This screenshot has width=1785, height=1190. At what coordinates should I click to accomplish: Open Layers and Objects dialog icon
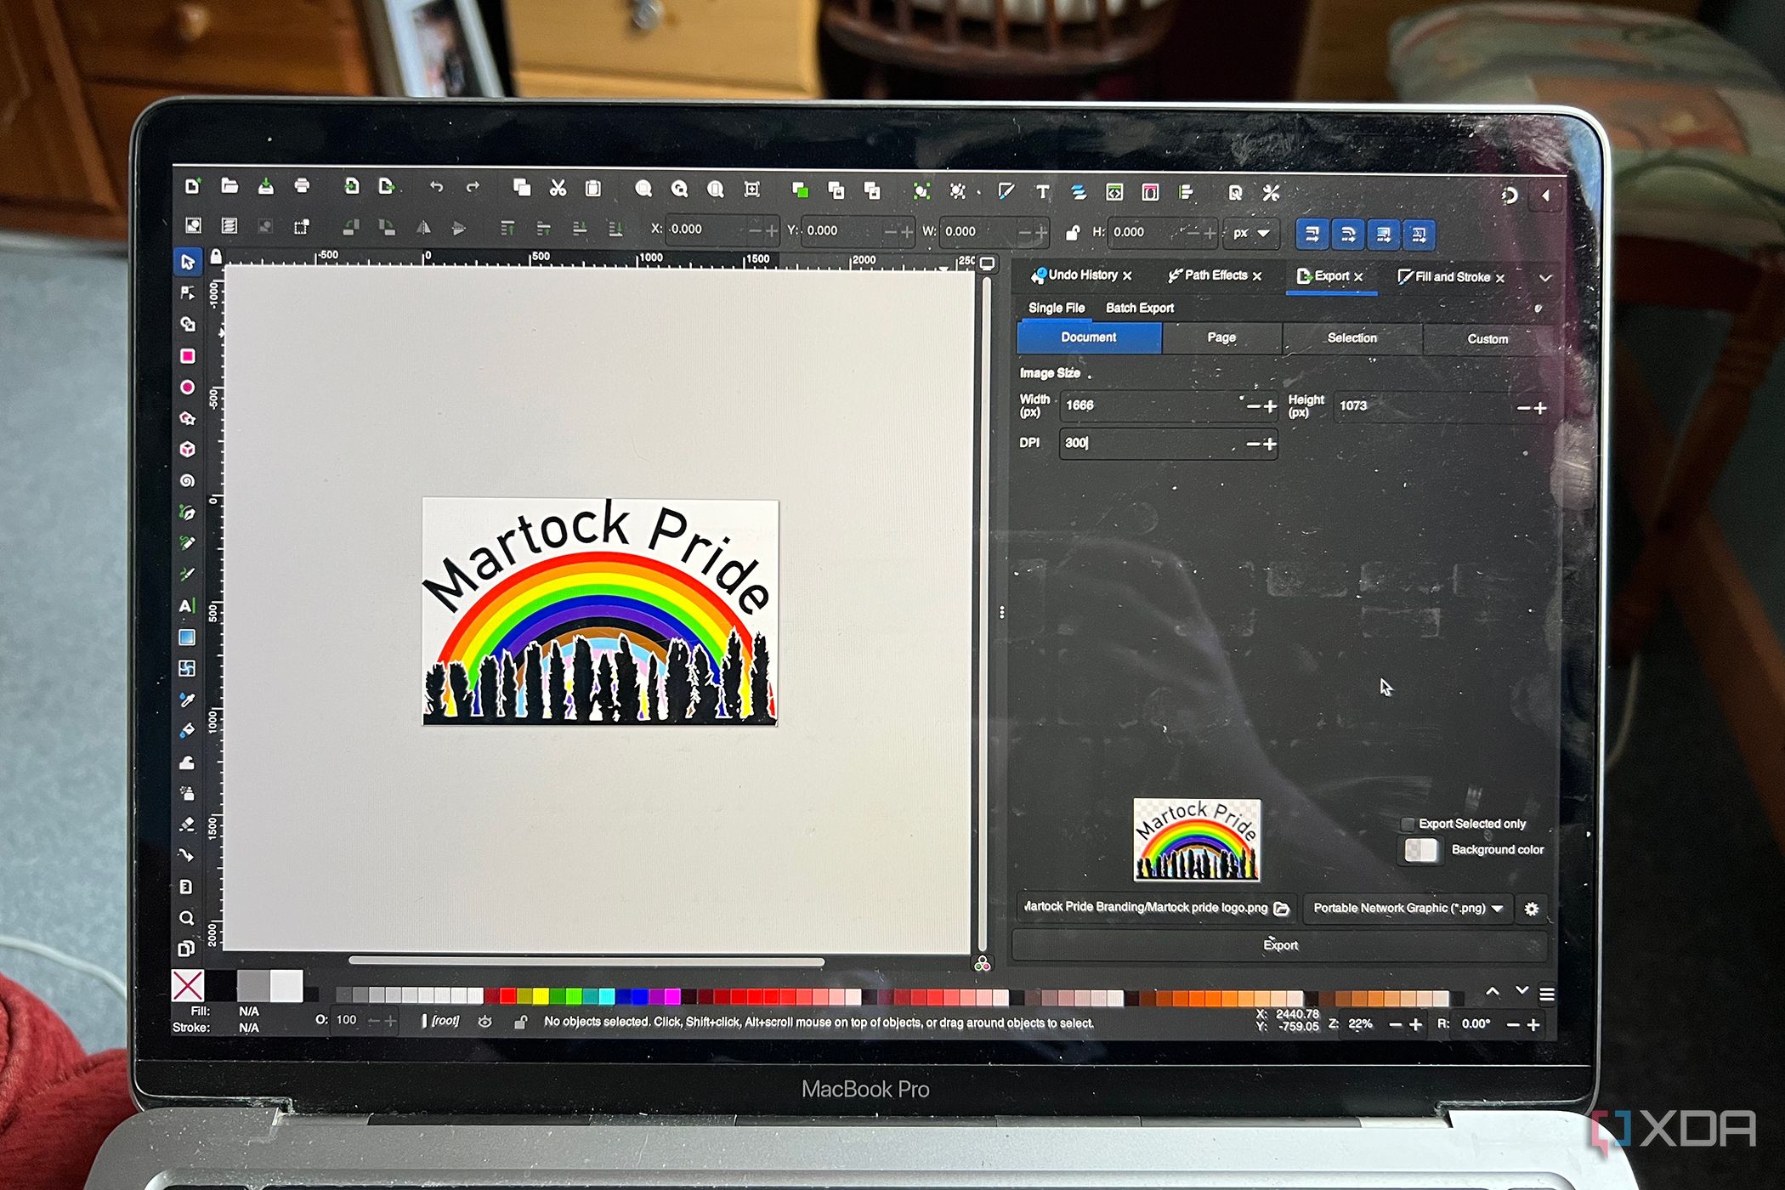click(1079, 192)
